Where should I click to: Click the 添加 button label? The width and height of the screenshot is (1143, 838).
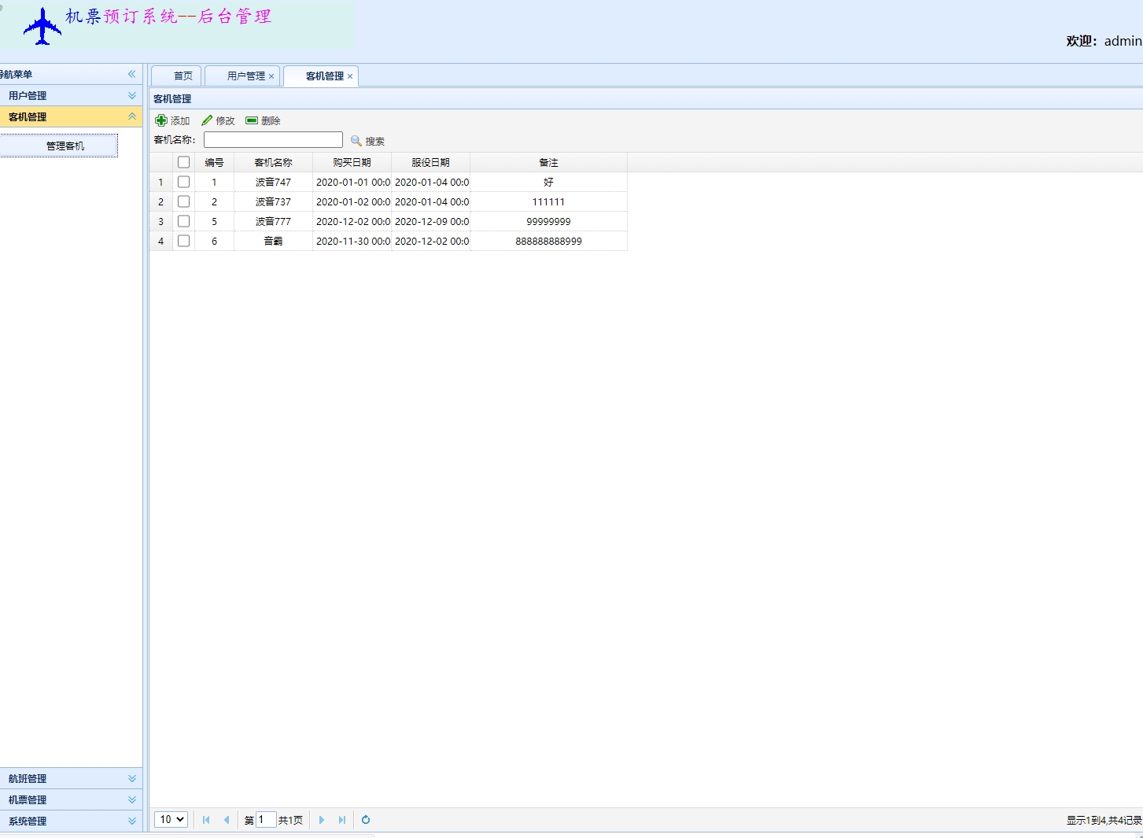click(180, 120)
